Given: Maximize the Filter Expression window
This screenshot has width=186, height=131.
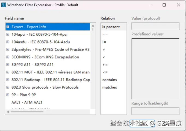Looking at the screenshot, I should (164, 5).
